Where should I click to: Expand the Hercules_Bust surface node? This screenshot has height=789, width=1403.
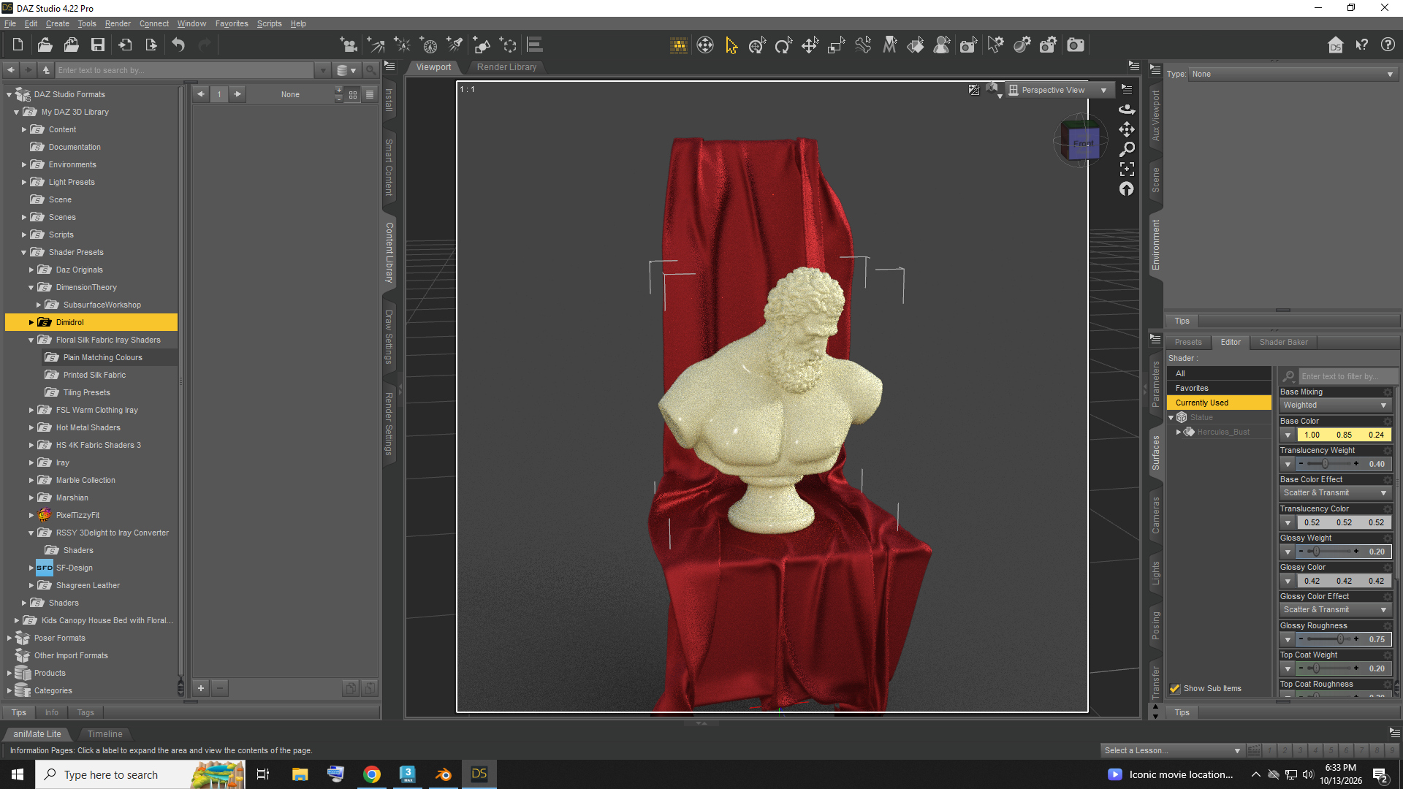(1179, 432)
